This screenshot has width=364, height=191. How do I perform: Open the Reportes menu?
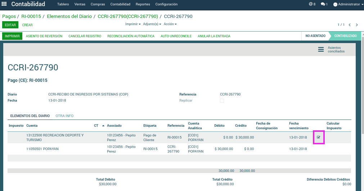tap(143, 4)
